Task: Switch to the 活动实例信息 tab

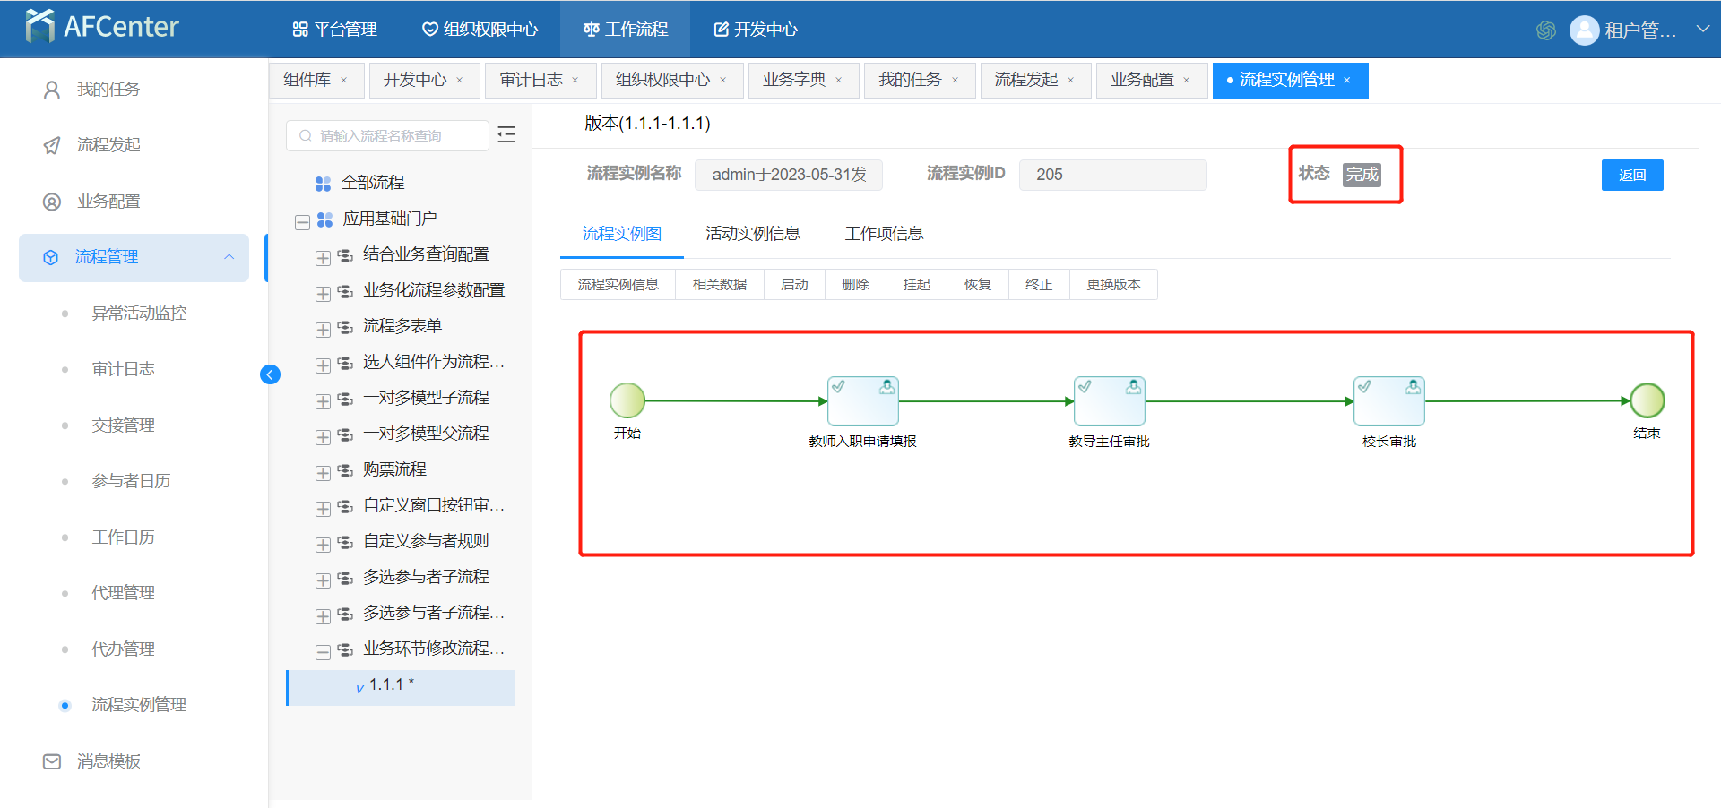Action: click(752, 234)
